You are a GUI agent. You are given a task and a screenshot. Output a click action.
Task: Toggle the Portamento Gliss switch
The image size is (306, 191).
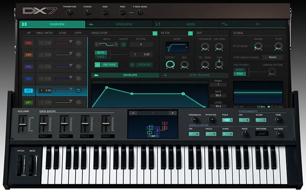(x=261, y=120)
